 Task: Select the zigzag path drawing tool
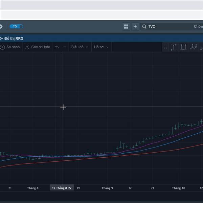[x=193, y=47]
